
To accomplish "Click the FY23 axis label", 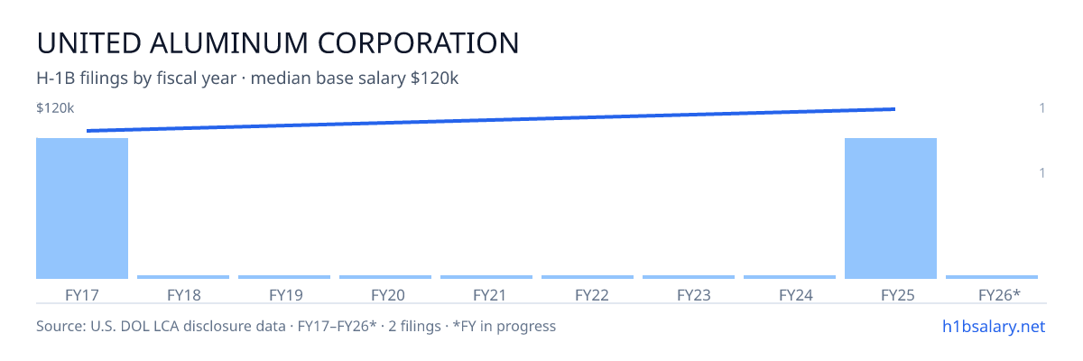I will (689, 295).
